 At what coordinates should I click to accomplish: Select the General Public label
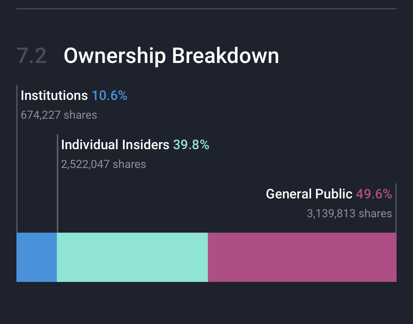click(x=309, y=194)
